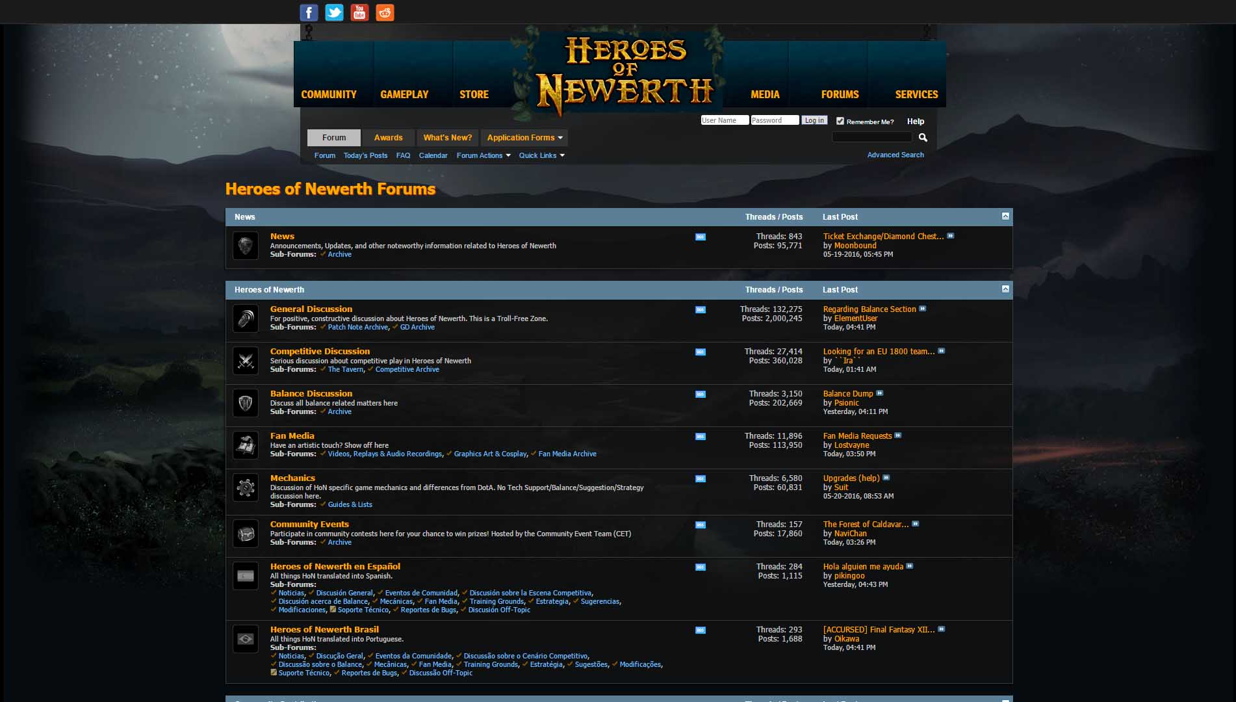
Task: Open the Guides & Lists sub-forum
Action: (350, 504)
